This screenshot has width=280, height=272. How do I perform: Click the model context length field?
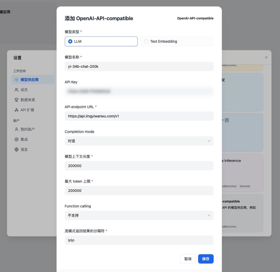139,166
